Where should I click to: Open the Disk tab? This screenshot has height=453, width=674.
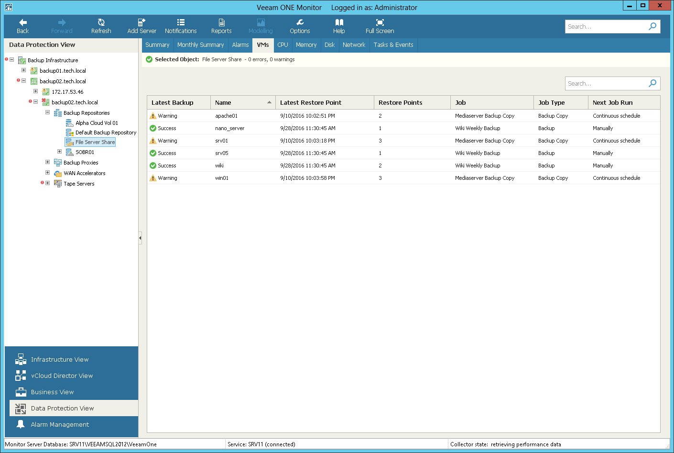330,45
